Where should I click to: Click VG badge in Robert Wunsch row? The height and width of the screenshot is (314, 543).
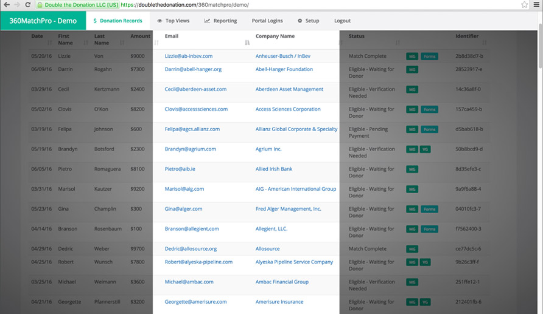[x=426, y=262]
